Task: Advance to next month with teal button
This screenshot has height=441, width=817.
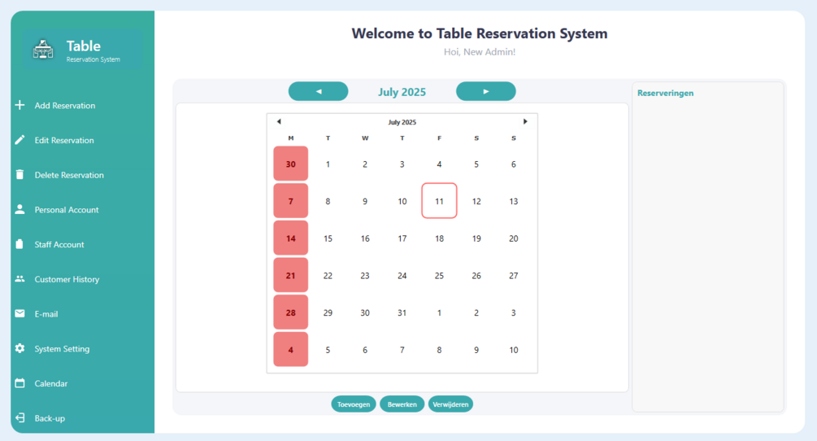Action: tap(485, 91)
